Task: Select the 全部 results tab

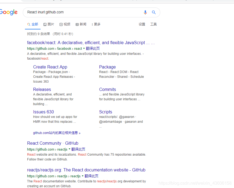Action: tap(33, 24)
